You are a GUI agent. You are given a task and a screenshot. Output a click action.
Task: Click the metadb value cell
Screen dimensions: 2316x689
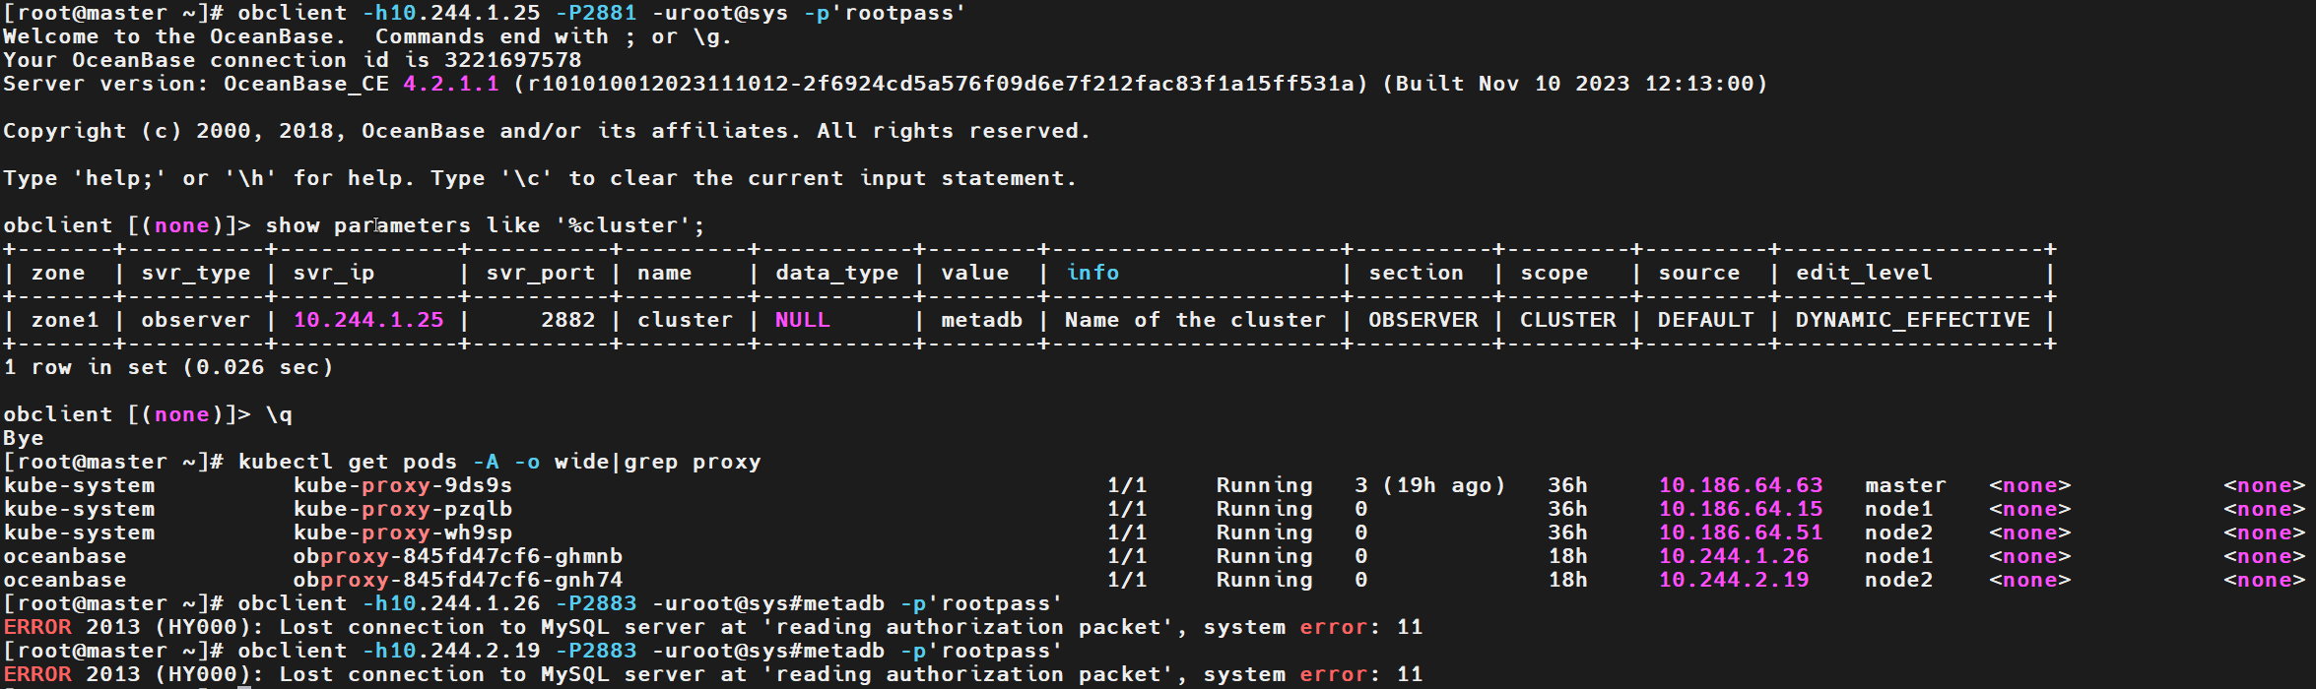(x=982, y=320)
